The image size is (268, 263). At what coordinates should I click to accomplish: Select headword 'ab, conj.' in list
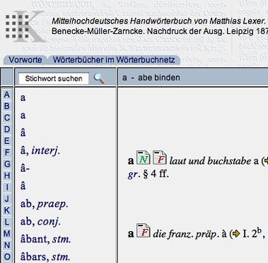(40, 222)
